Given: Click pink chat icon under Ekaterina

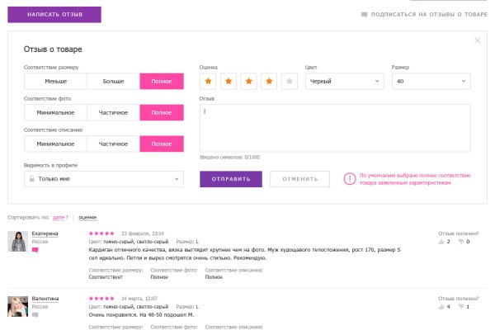Looking at the screenshot, I should pos(35,250).
